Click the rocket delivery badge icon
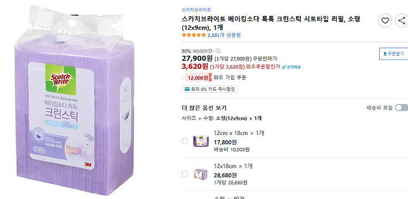This screenshot has height=199, width=408. coord(283,67)
